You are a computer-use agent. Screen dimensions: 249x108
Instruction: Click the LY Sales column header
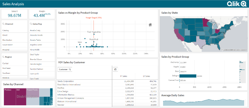[146, 76]
